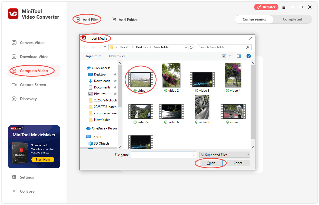Open the compress-screen folder in tree

pos(103,113)
